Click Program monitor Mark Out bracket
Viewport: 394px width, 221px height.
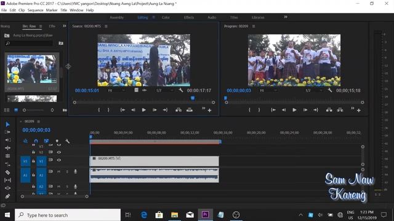259,110
